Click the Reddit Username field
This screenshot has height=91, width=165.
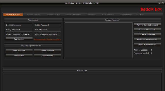click(x=19, y=25)
